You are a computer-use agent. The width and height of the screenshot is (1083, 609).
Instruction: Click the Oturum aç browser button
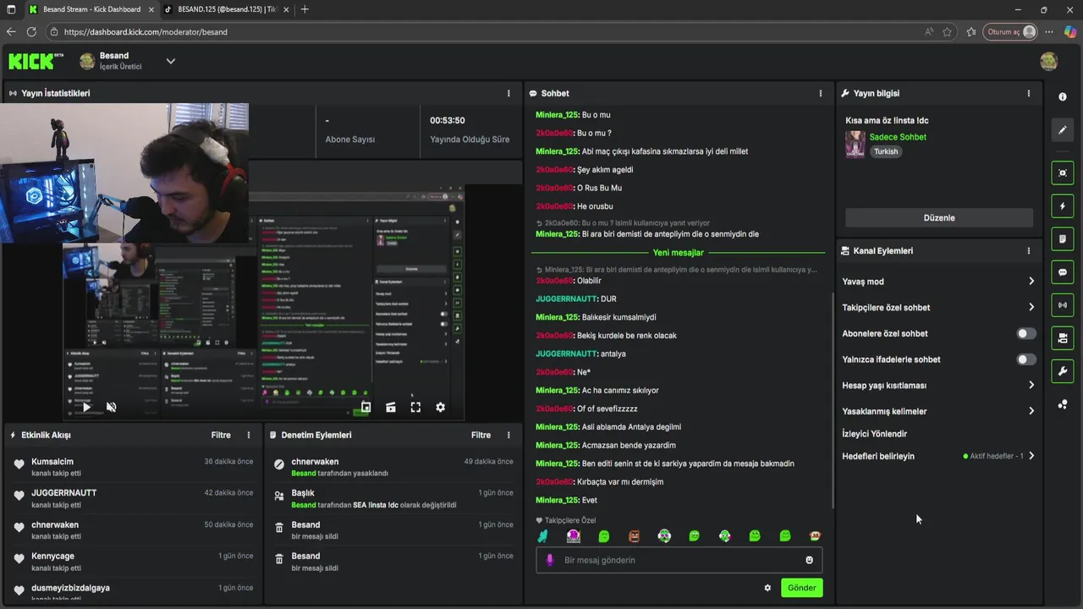tap(1009, 31)
